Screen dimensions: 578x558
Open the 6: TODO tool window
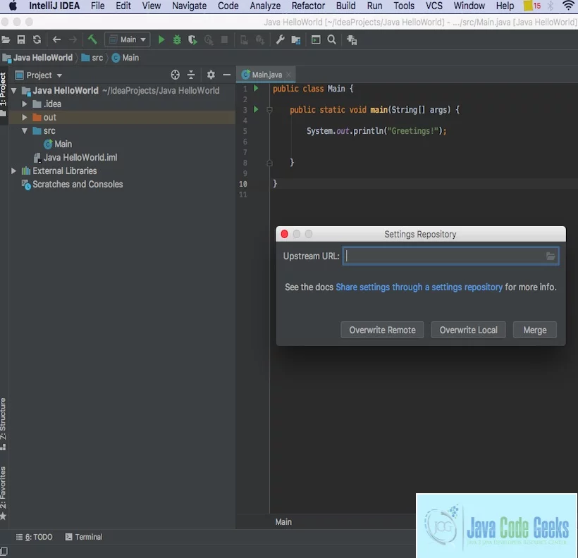35,537
